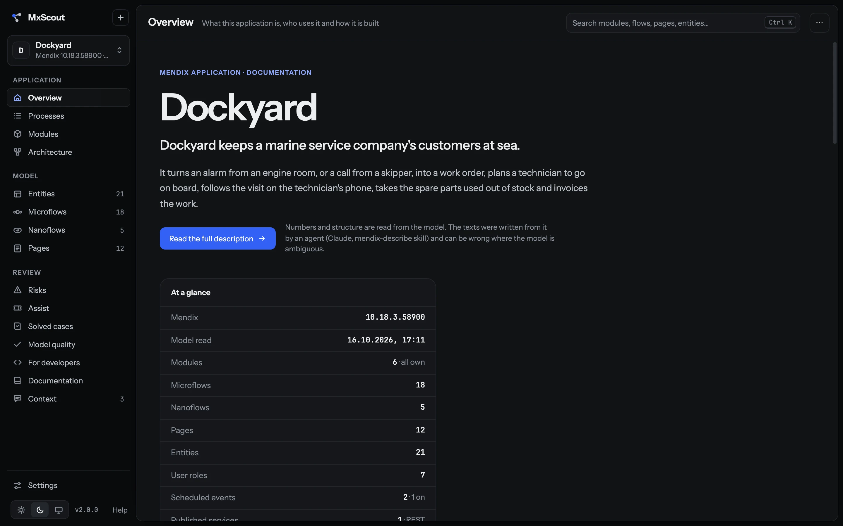Viewport: 843px width, 526px height.
Task: Focus the search modules and flows field
Action: 683,23
